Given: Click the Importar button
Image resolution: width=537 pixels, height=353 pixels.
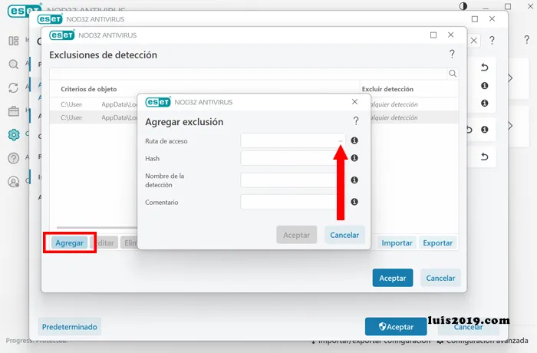Looking at the screenshot, I should 397,242.
